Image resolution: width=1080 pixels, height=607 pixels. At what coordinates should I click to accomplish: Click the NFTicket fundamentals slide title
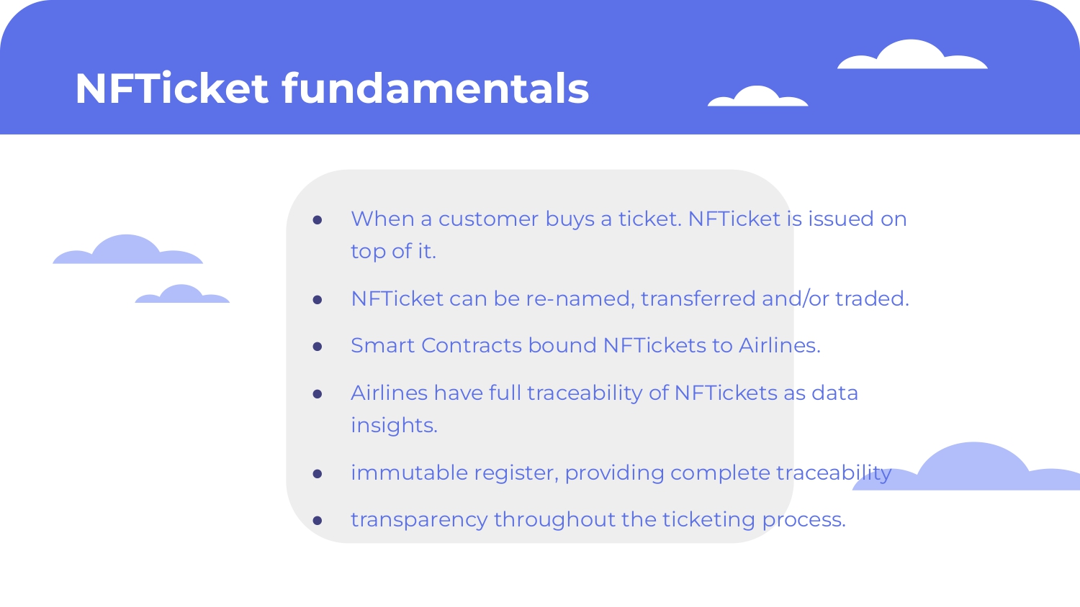(x=332, y=89)
